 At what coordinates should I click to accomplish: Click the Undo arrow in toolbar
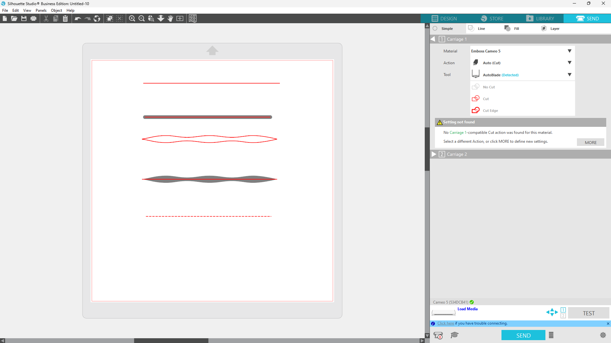[78, 18]
